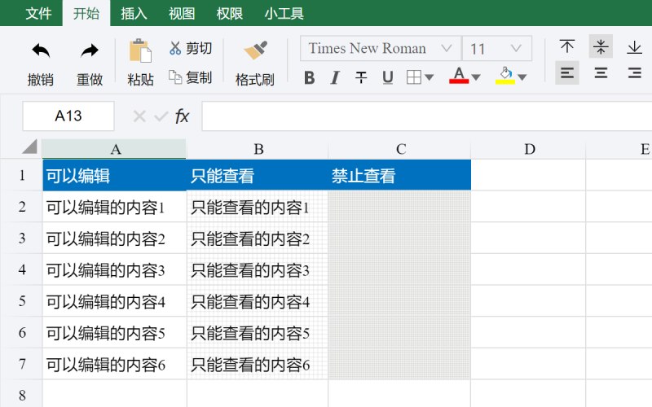Toggle bold formatting (B)
Viewport: 652px width, 407px height.
coord(309,77)
